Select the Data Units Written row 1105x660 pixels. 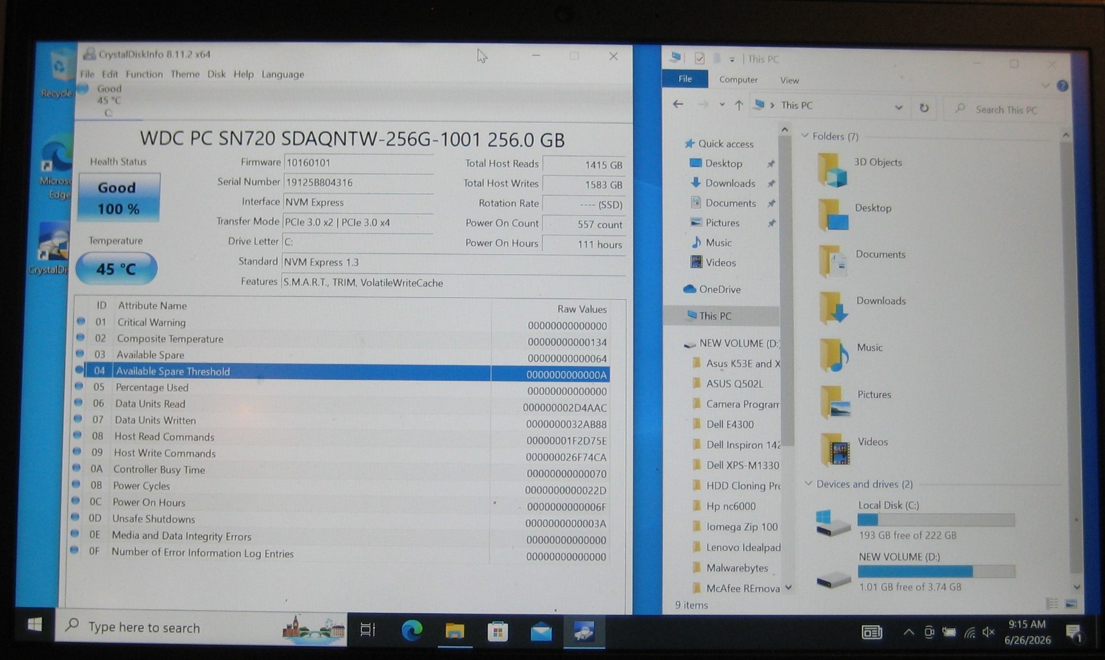(342, 420)
